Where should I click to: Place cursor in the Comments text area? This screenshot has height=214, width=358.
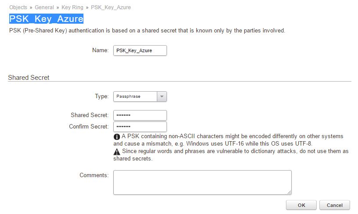click(202, 182)
